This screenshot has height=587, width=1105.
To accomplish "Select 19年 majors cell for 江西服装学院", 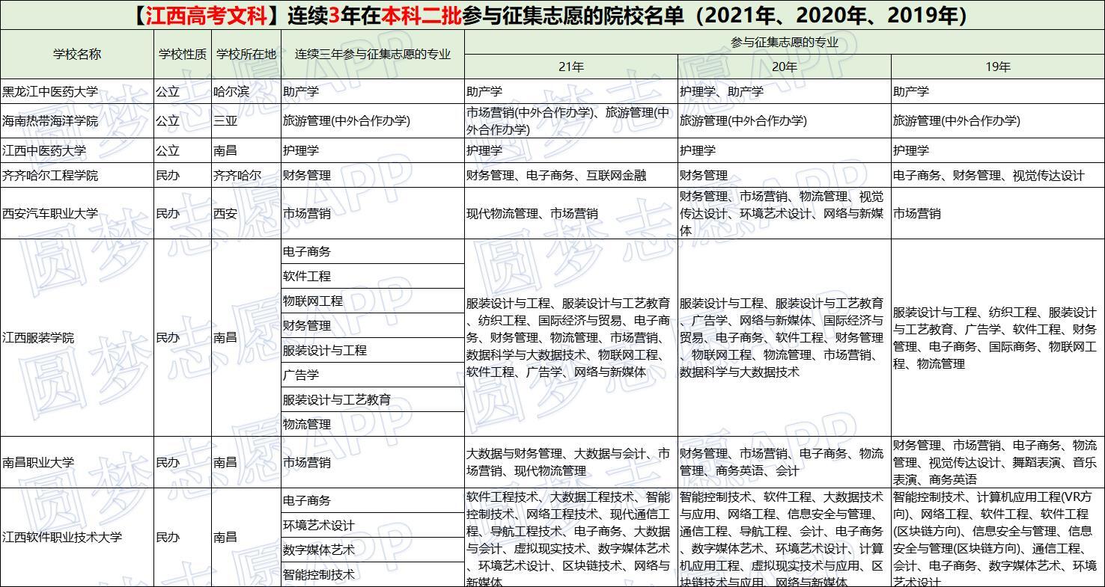I will click(998, 337).
